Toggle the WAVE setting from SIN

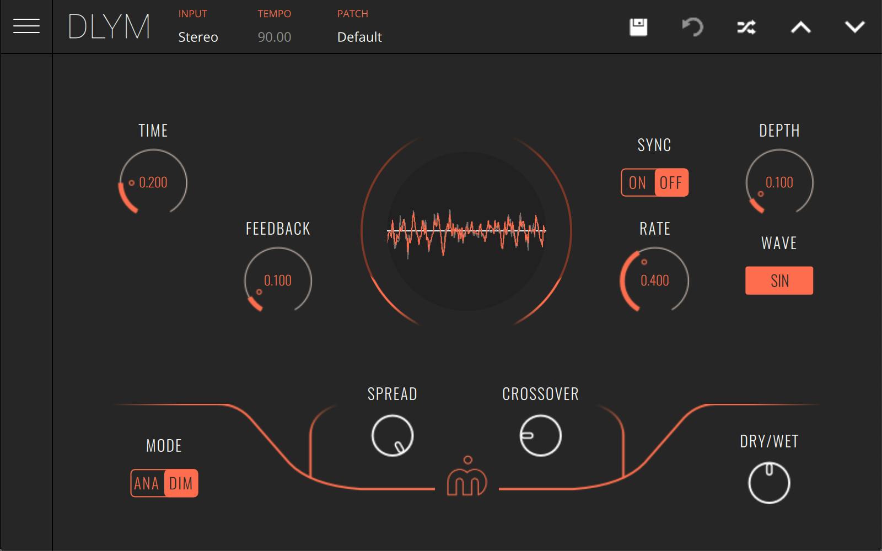pyautogui.click(x=779, y=280)
